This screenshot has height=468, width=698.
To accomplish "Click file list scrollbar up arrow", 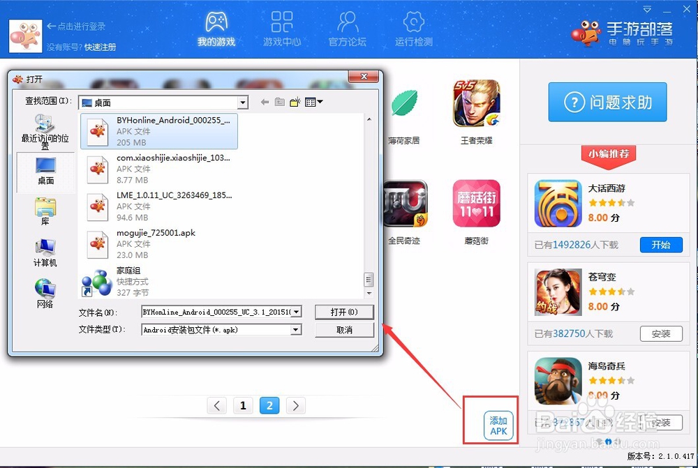I will point(369,119).
